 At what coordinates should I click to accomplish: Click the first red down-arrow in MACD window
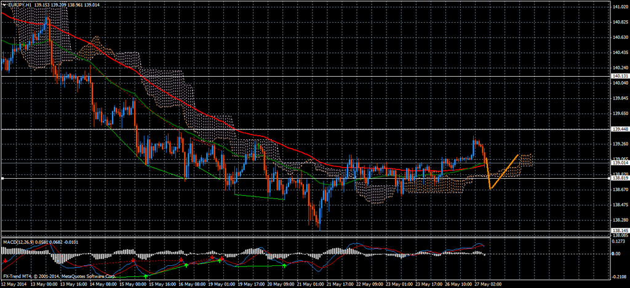(6, 261)
